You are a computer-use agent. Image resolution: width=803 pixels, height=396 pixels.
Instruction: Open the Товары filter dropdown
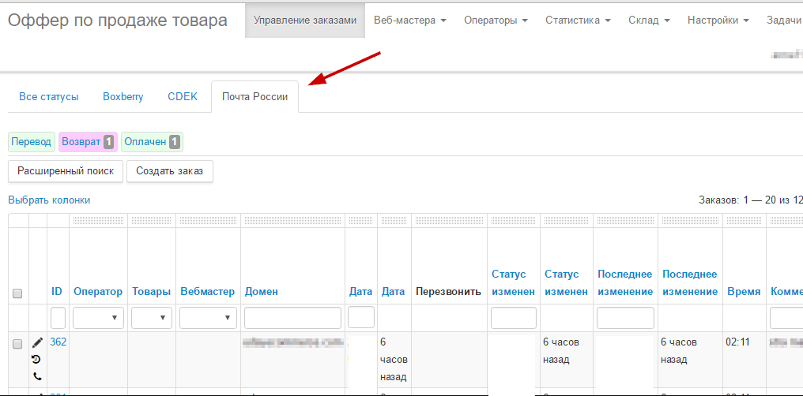tap(152, 318)
